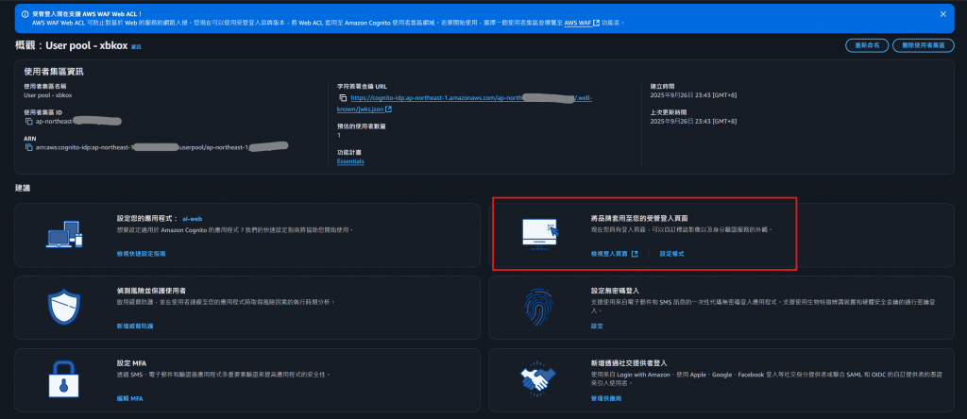Image resolution: width=967 pixels, height=419 pixels.
Task: Click the 刪除使用者集區 delete button
Action: click(x=923, y=45)
